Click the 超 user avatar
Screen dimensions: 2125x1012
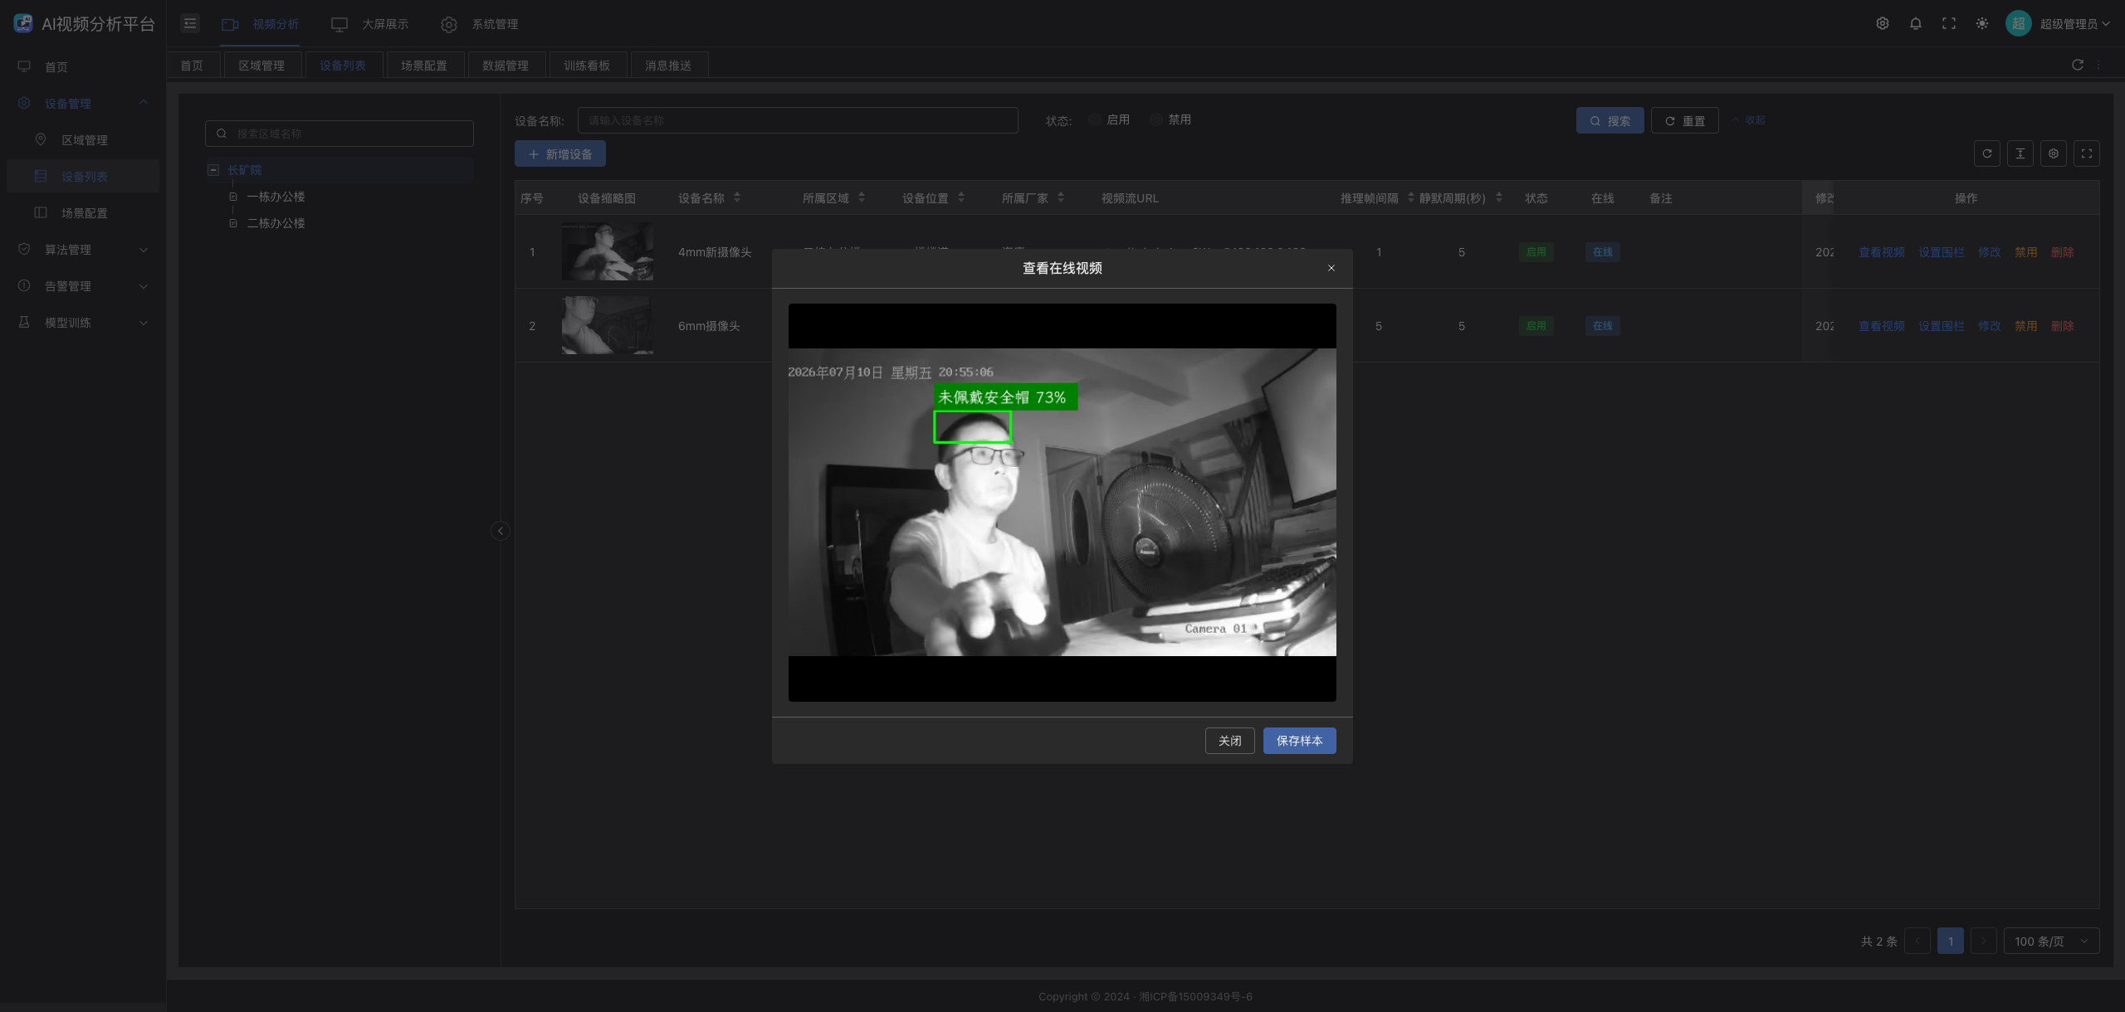(x=2018, y=23)
